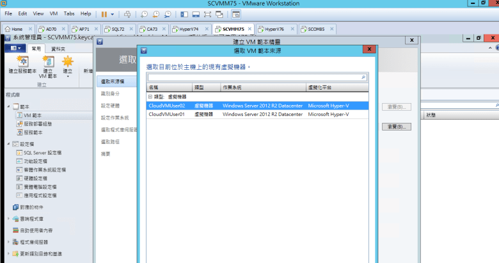This screenshot has height=263, width=499.
Task: Click the 建立 VM 範本 ribbon icon
Action: tap(48, 65)
